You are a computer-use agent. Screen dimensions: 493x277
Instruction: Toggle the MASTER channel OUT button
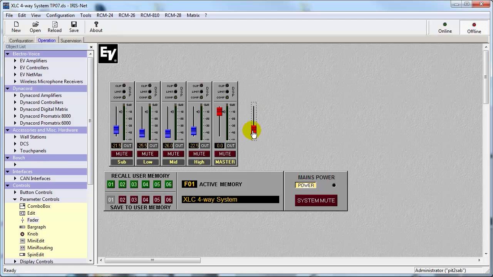(231, 146)
